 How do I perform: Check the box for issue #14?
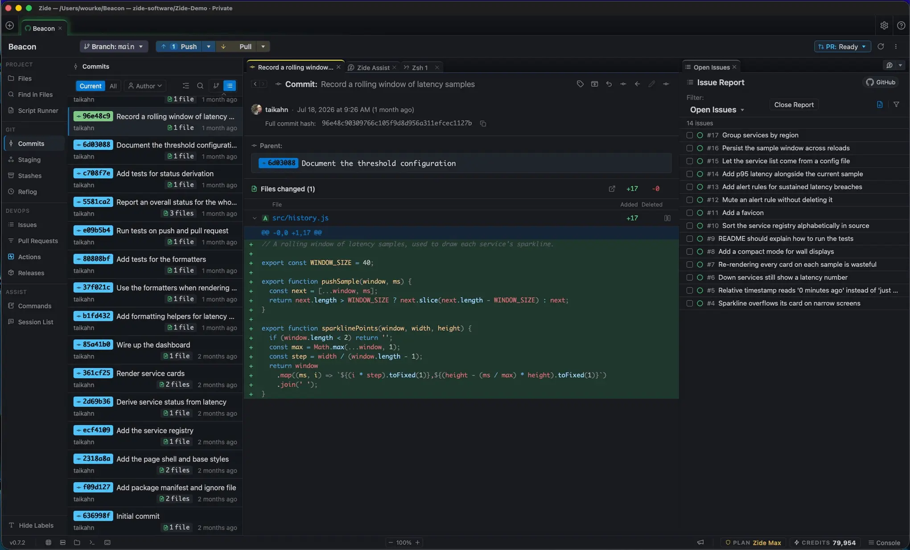point(689,174)
